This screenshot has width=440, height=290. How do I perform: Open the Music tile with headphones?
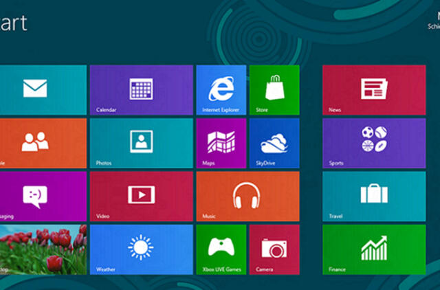tap(247, 197)
